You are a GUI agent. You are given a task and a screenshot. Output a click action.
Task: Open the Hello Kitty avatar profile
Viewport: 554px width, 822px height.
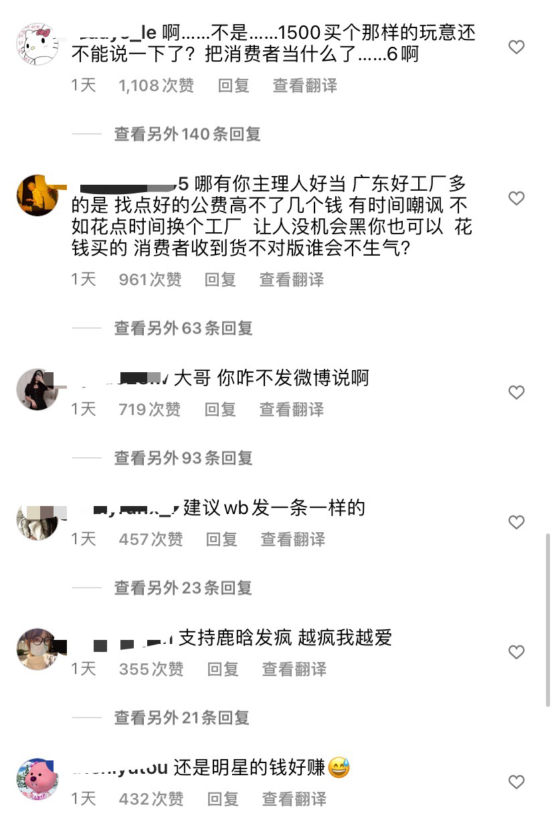coord(37,44)
